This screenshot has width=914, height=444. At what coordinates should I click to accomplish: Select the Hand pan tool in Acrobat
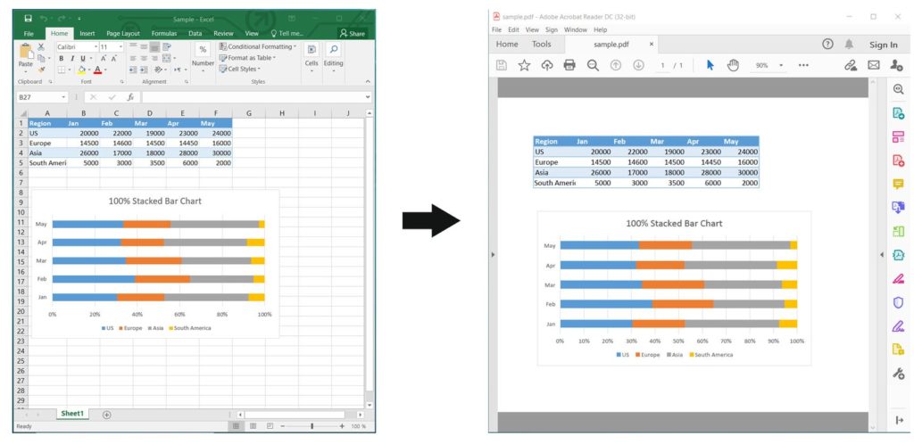pyautogui.click(x=733, y=65)
